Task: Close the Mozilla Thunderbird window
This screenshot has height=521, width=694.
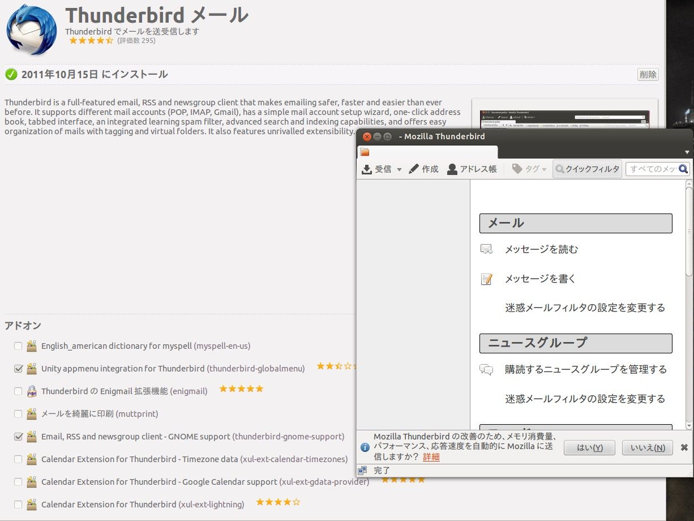Action: click(x=367, y=136)
